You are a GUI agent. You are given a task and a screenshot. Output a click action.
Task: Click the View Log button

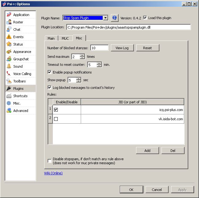pos(122,48)
